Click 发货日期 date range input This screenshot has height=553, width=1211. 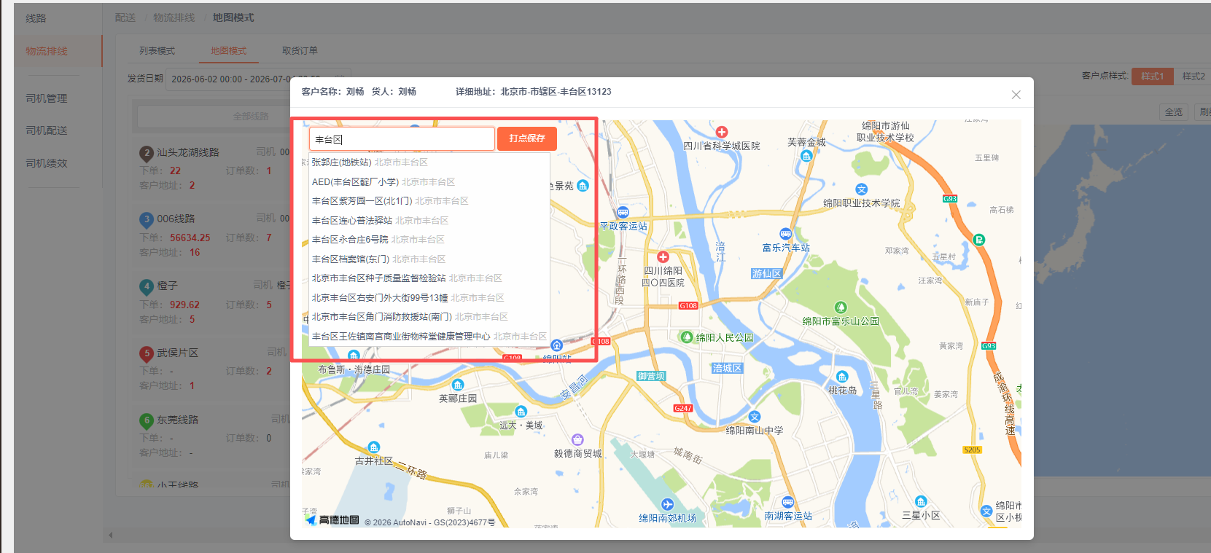(x=258, y=79)
